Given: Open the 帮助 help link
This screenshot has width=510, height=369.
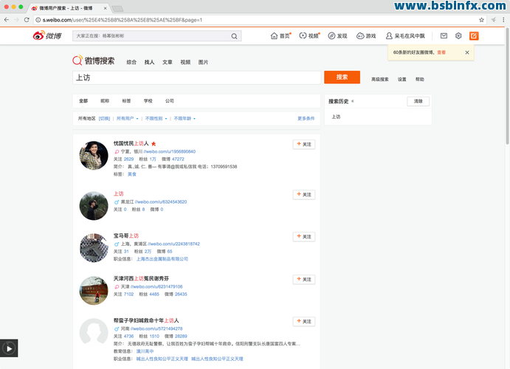Looking at the screenshot, I should [x=420, y=79].
